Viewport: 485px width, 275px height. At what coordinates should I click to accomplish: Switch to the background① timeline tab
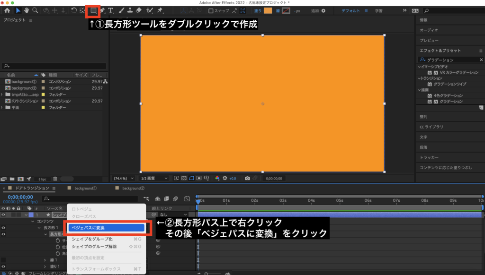85,188
